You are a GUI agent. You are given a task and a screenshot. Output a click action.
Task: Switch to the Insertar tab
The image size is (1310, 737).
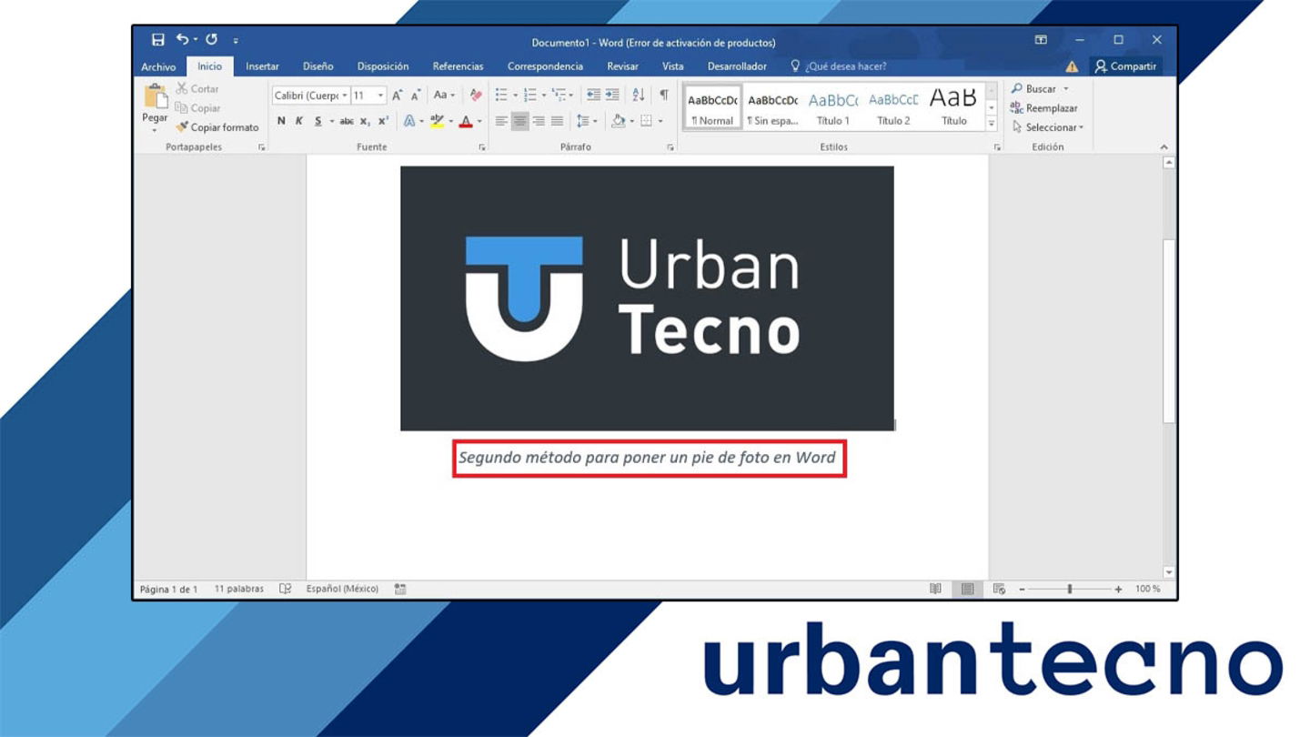(x=262, y=66)
